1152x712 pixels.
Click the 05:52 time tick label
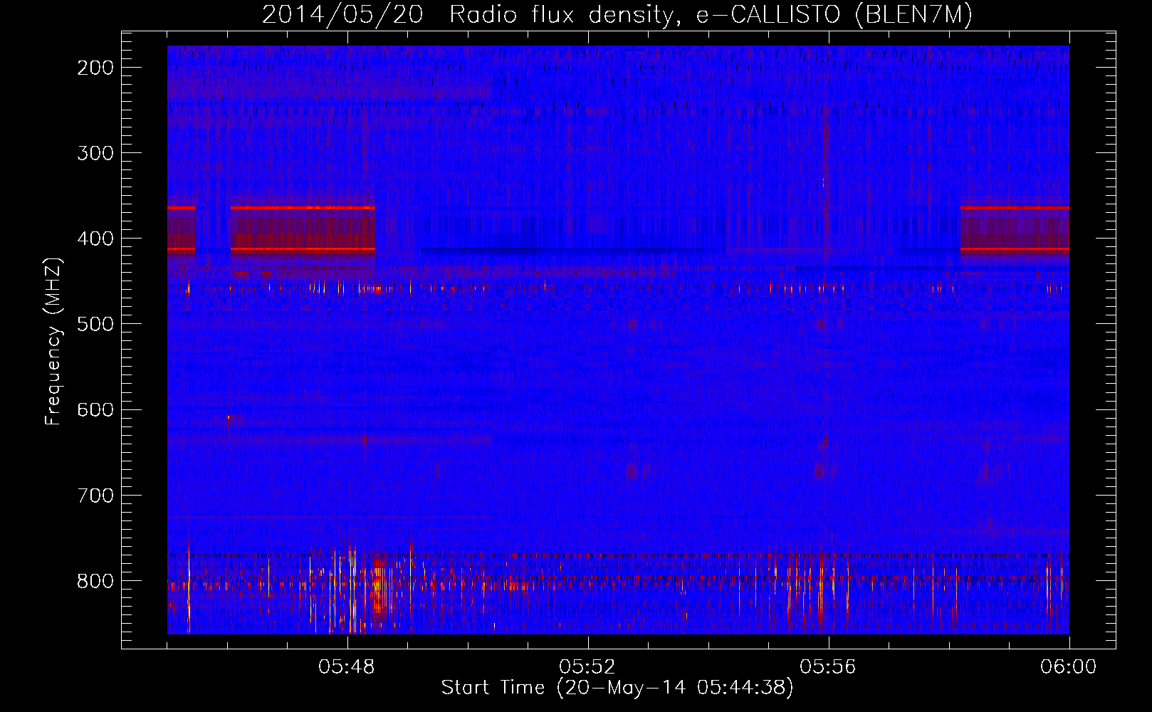point(588,667)
